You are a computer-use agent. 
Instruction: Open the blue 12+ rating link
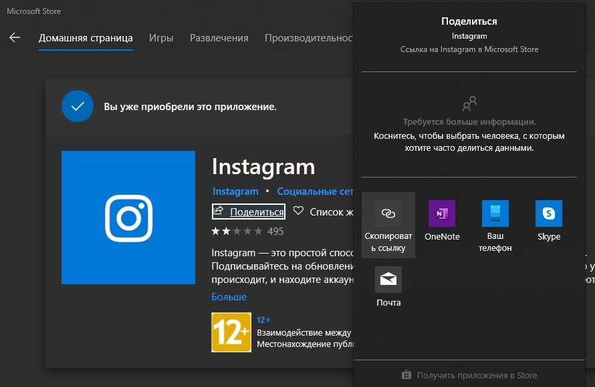(x=263, y=320)
